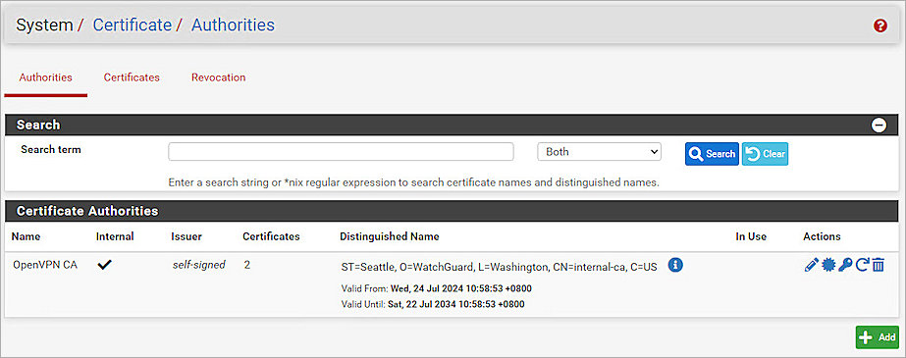Open the Revocation tab

coord(219,77)
